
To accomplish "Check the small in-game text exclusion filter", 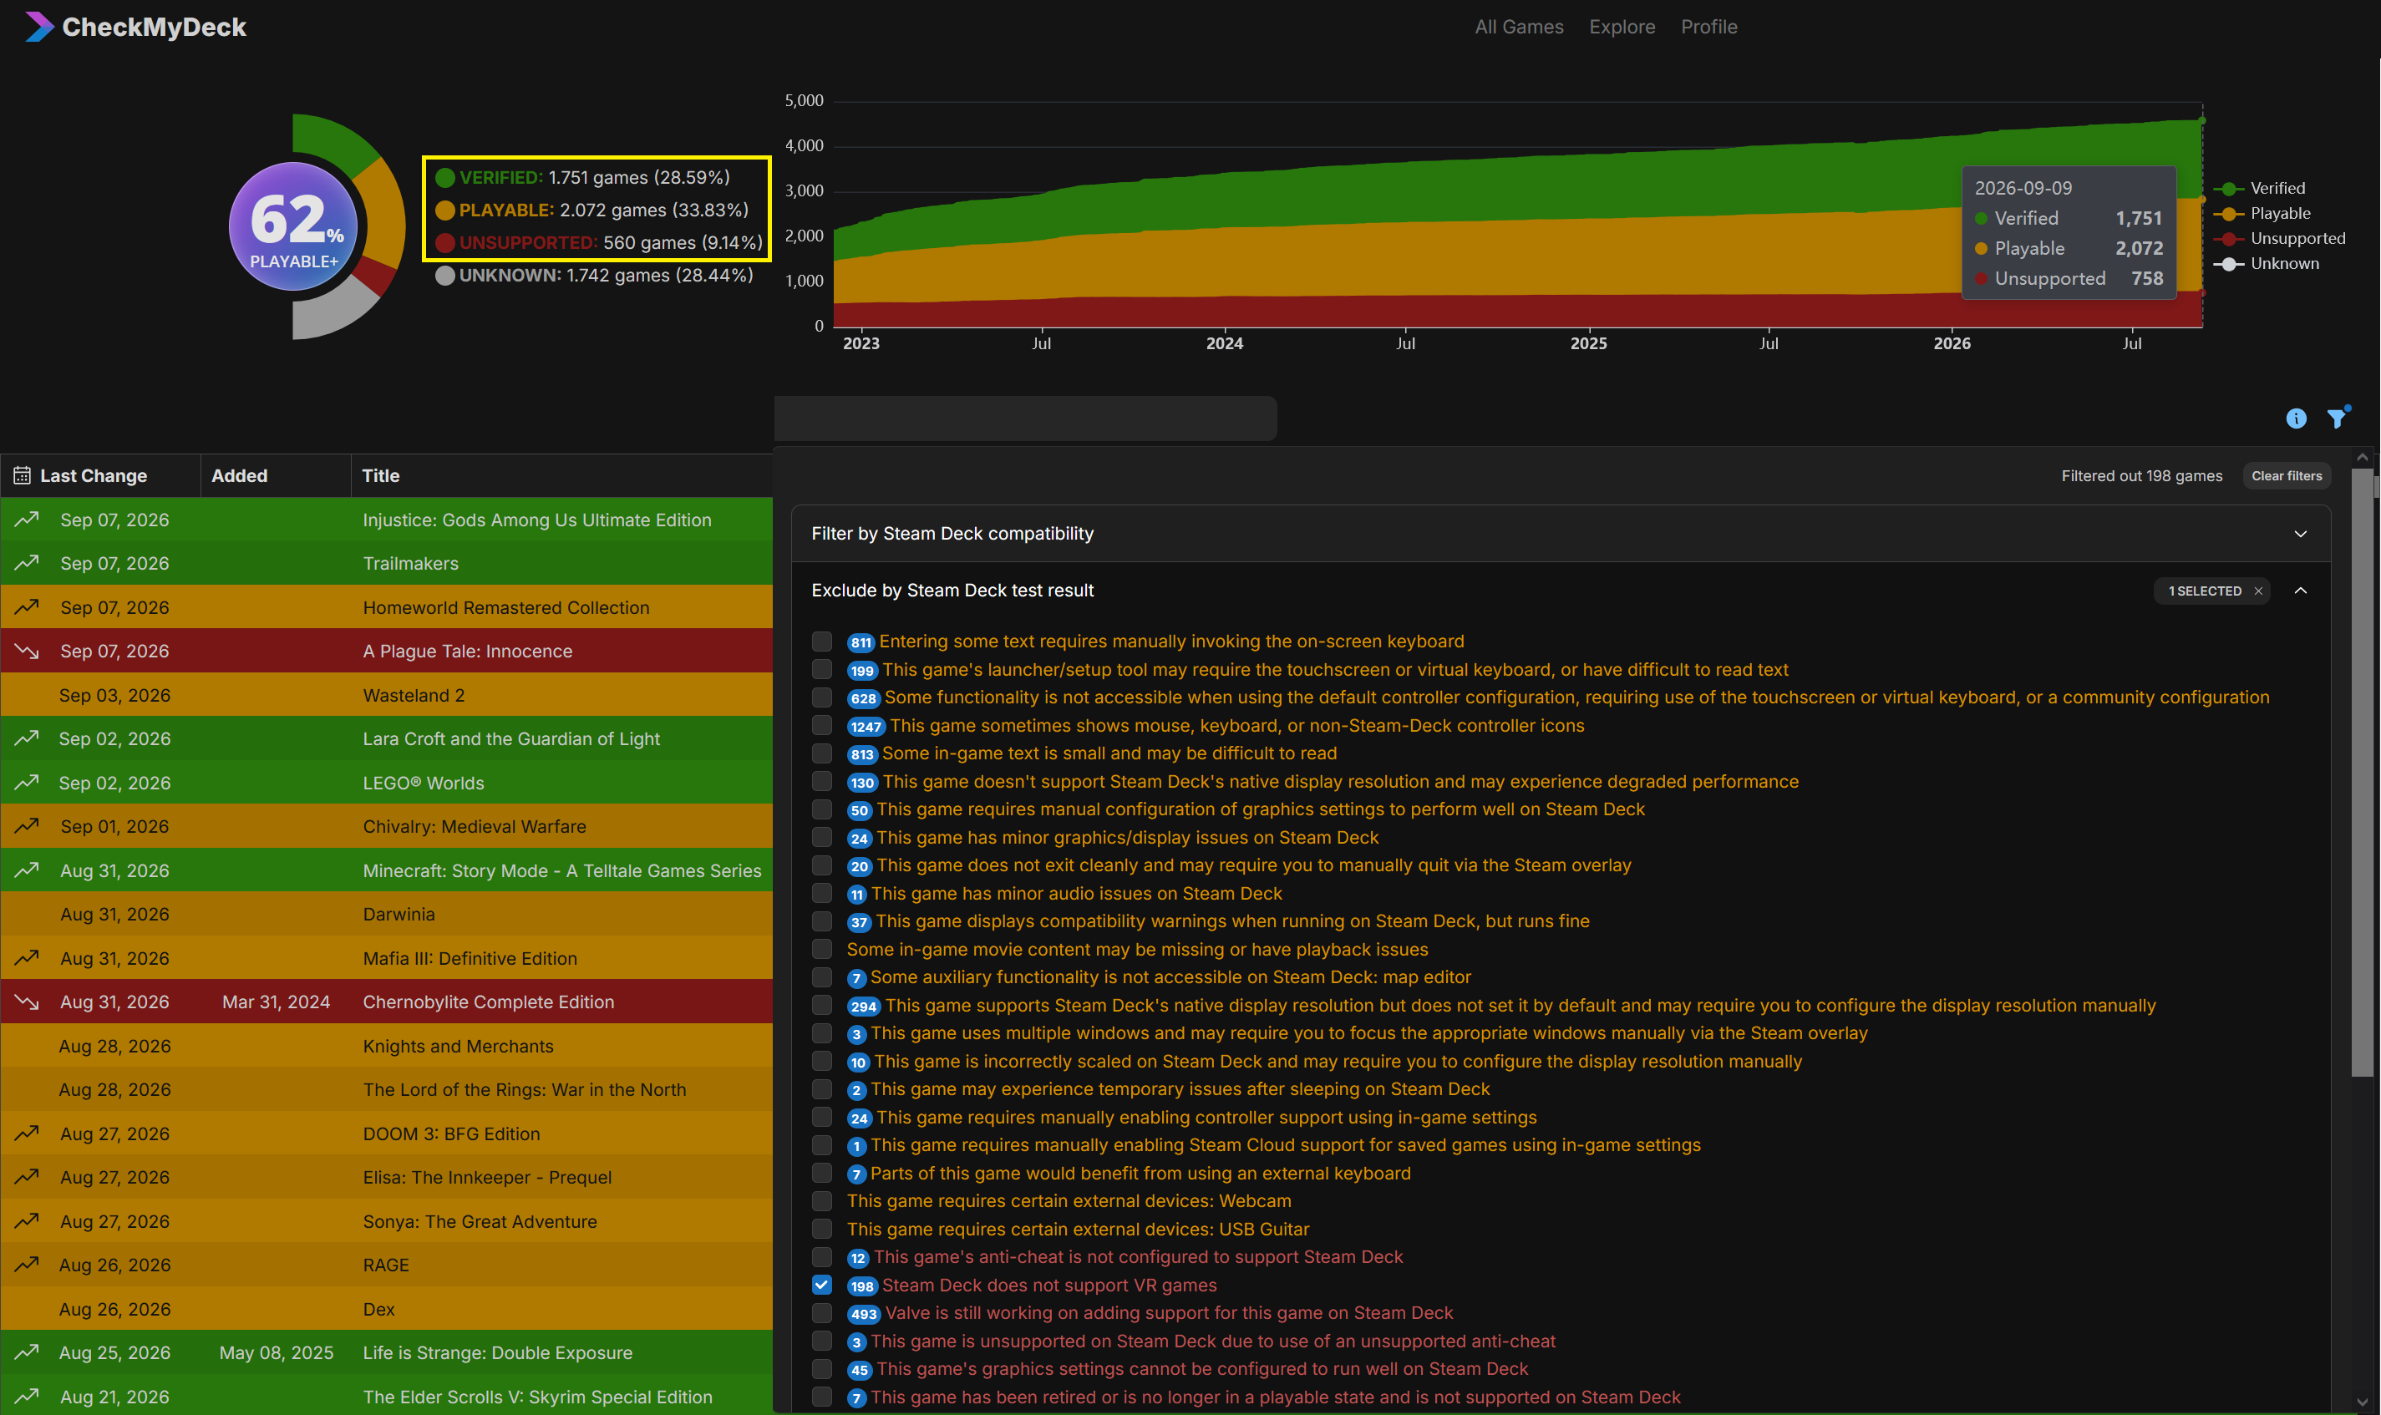I will (x=822, y=753).
